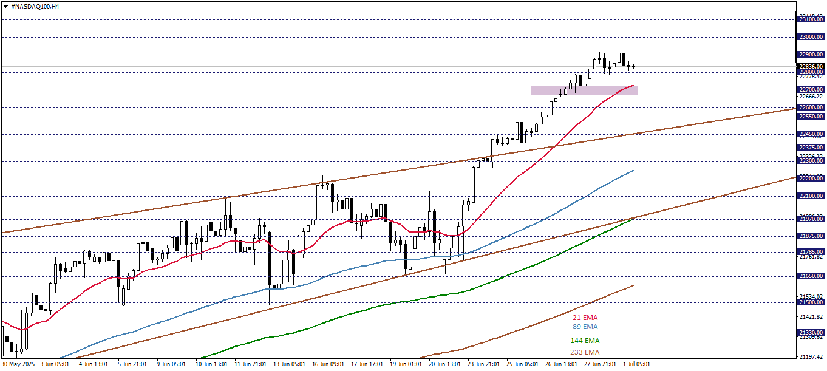Select the 22100.00 price level label
The height and width of the screenshot is (371, 827).
click(x=811, y=196)
